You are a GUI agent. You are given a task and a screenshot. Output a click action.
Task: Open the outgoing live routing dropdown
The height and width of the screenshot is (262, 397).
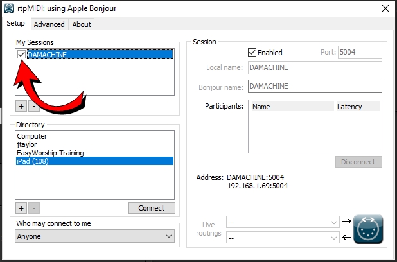[283, 222]
